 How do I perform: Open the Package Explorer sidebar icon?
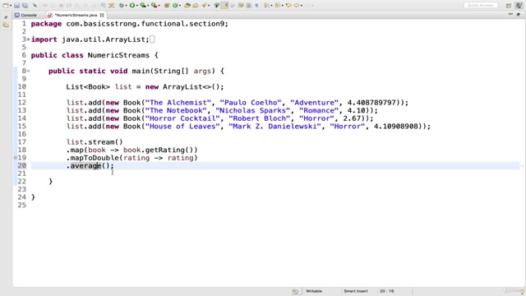[6, 25]
